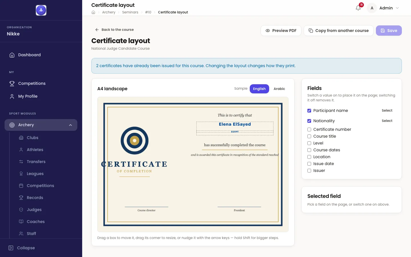
Task: Uncheck the Participant name field
Action: coord(309,111)
